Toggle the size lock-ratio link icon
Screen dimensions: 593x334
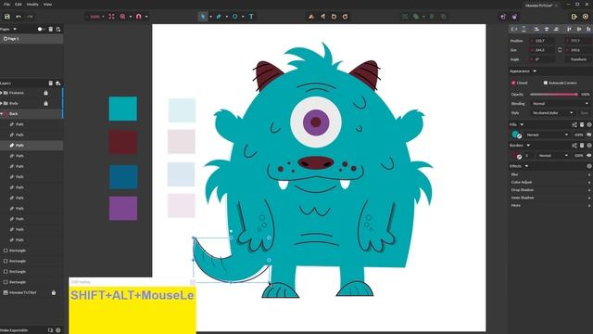560,50
